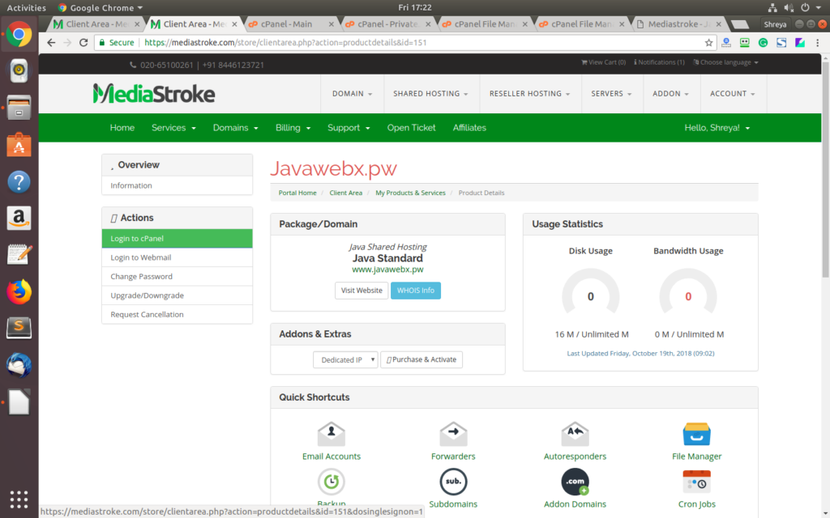The width and height of the screenshot is (830, 518).
Task: Open Firefox from the Ubuntu dock
Action: pos(19,291)
